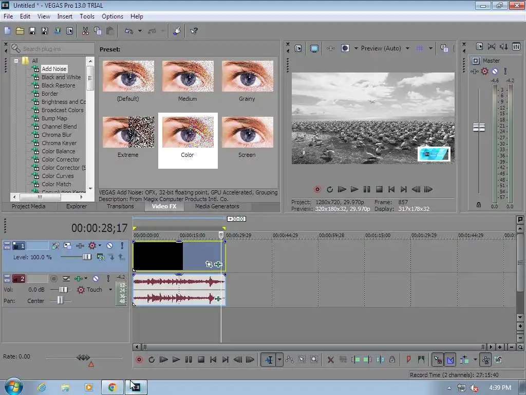The width and height of the screenshot is (526, 395).
Task: Minimize video track 1 height
Action: tap(7, 244)
